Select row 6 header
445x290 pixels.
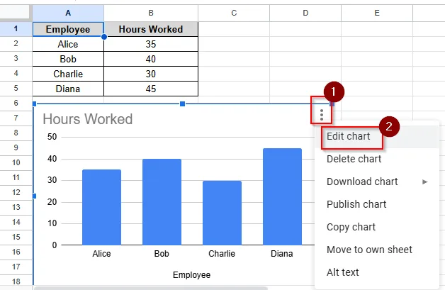[x=16, y=103]
